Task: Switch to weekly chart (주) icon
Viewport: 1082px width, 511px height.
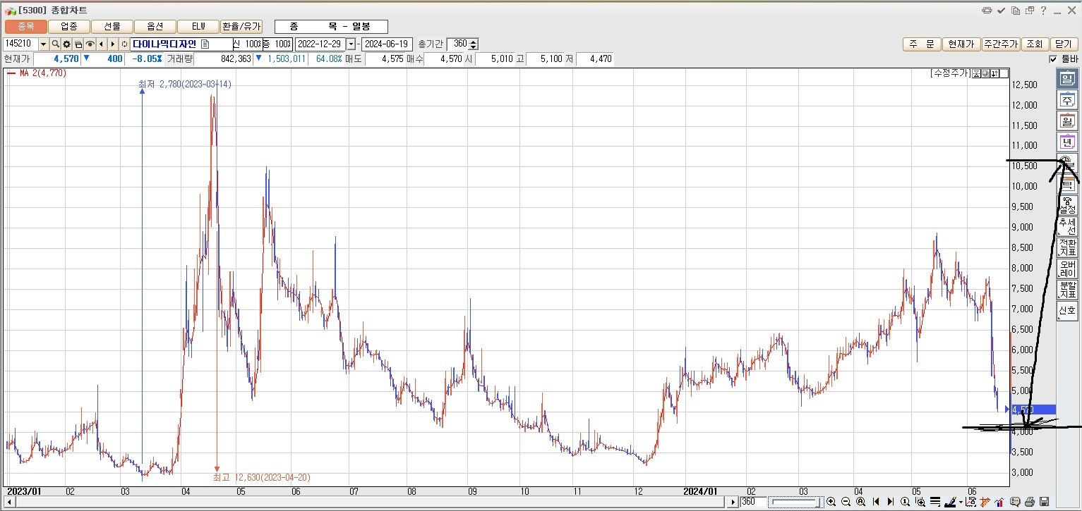Action: click(1066, 100)
